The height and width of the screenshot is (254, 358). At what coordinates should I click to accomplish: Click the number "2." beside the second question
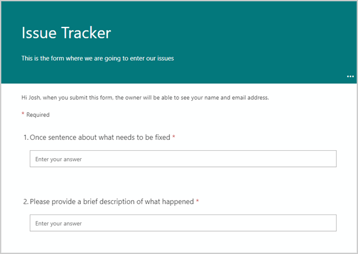click(x=26, y=202)
